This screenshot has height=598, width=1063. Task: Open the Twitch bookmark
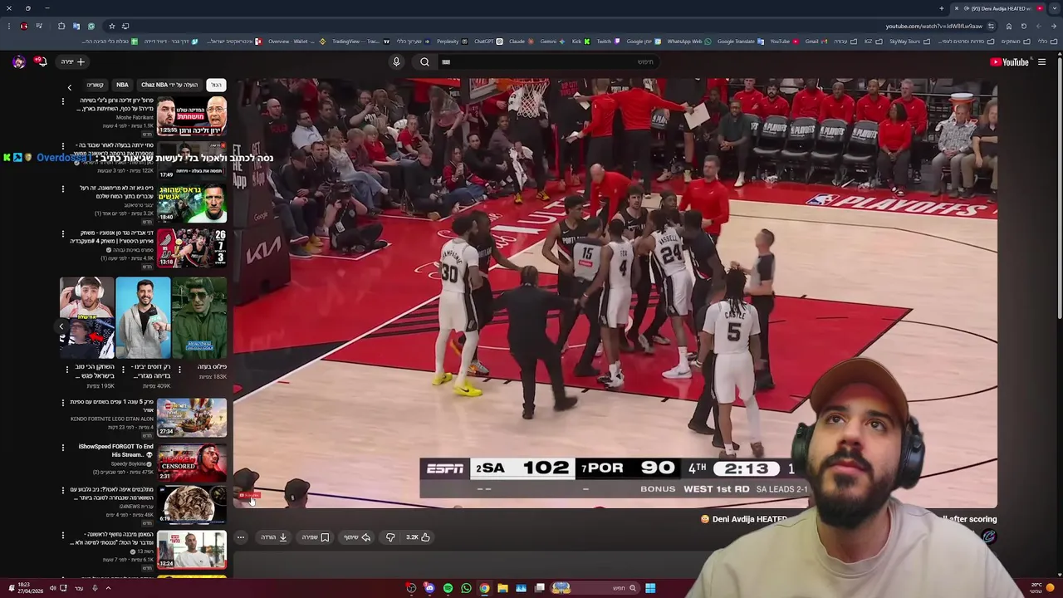[607, 42]
